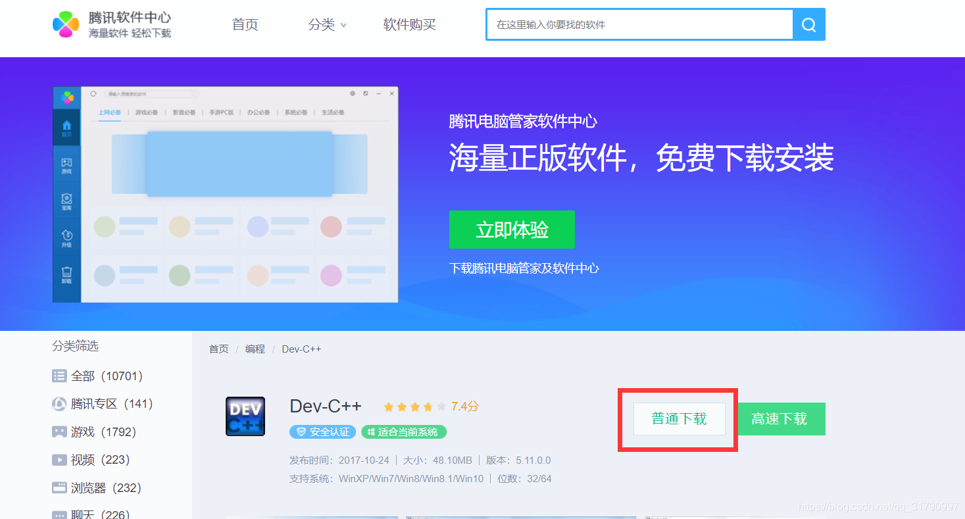Go to the 首页 nav tab
Viewport: 965px width, 519px height.
(x=245, y=24)
